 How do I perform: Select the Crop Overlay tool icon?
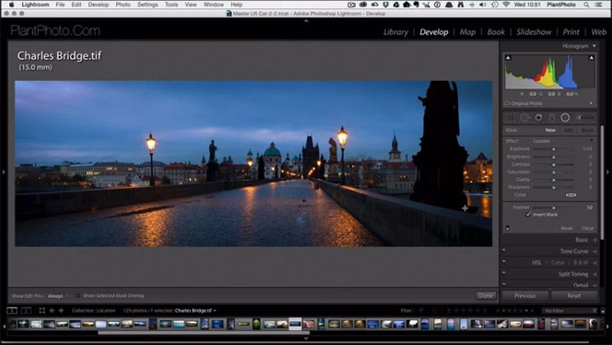(510, 117)
